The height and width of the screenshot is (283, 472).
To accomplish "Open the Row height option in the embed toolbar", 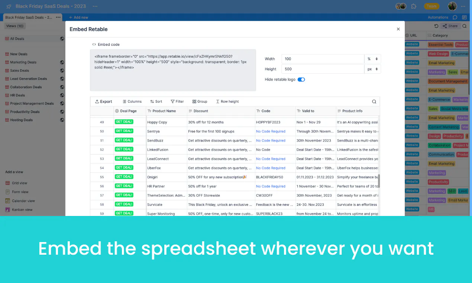I will pos(227,101).
